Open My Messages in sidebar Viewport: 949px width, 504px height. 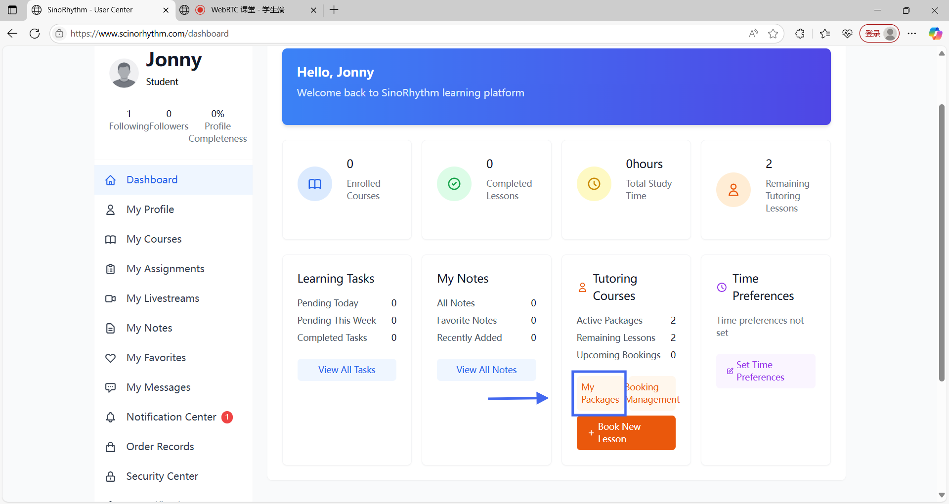(x=173, y=387)
